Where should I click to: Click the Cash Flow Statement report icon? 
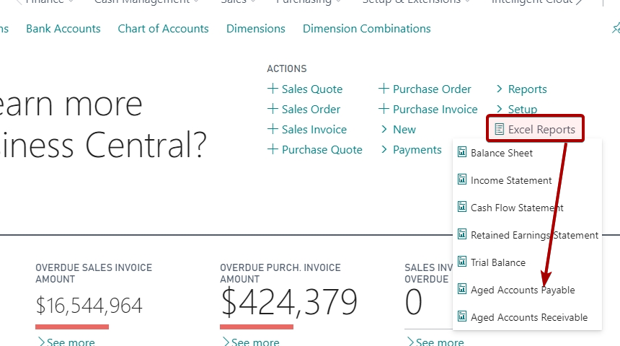(462, 207)
